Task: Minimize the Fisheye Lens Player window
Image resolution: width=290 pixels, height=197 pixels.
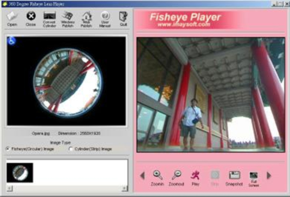Action: (274, 4)
